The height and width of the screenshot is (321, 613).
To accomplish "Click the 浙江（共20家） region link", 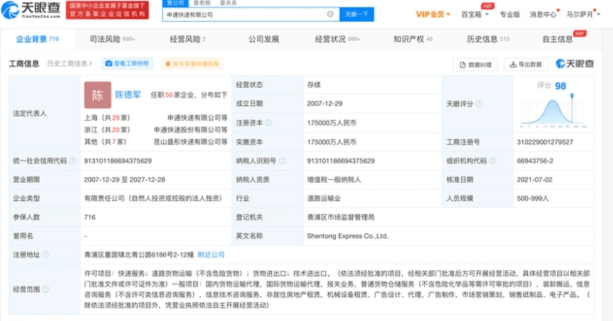I will tap(107, 129).
